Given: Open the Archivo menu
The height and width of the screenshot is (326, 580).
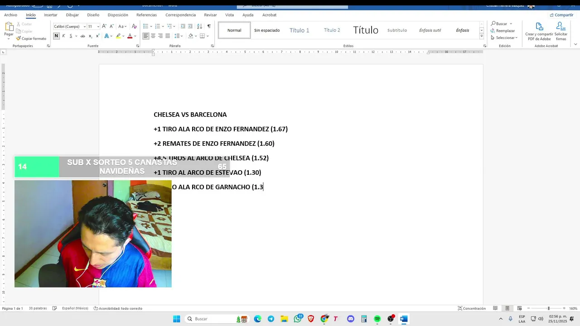Looking at the screenshot, I should [10, 15].
